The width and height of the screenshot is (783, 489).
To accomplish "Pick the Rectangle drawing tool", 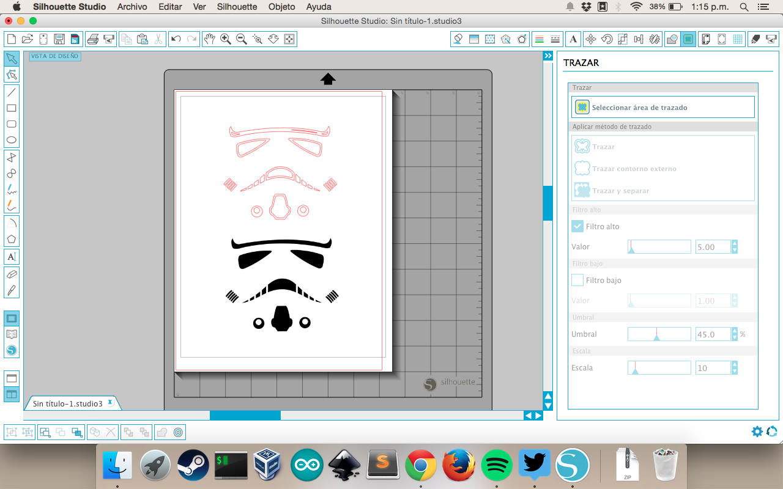I will pyautogui.click(x=12, y=108).
